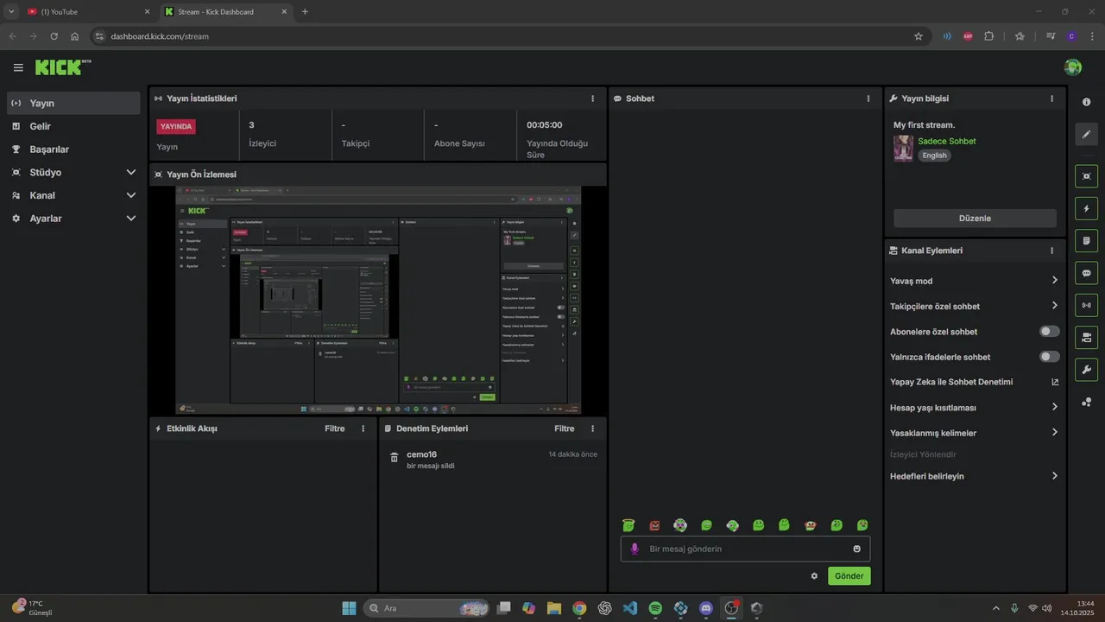
Task: Click the stream preview thumbnail
Action: click(378, 300)
